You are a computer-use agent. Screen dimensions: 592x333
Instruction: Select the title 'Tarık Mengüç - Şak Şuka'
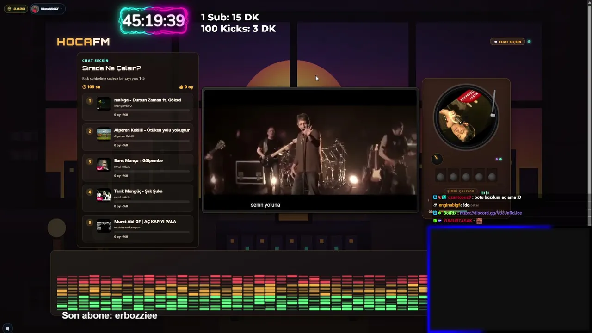(x=138, y=191)
